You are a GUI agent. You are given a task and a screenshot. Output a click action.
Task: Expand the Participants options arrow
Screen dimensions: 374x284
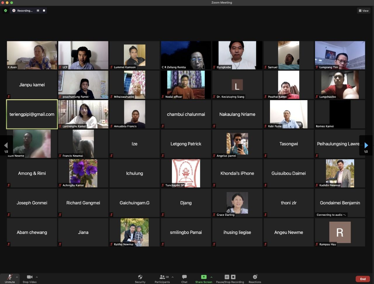[x=173, y=277]
